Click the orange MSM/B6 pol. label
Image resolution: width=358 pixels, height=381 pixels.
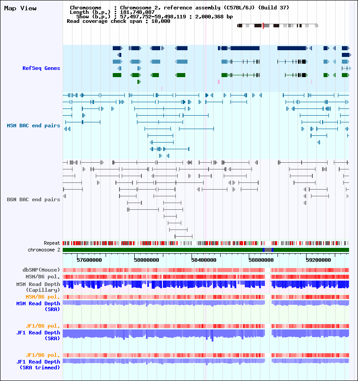click(43, 297)
